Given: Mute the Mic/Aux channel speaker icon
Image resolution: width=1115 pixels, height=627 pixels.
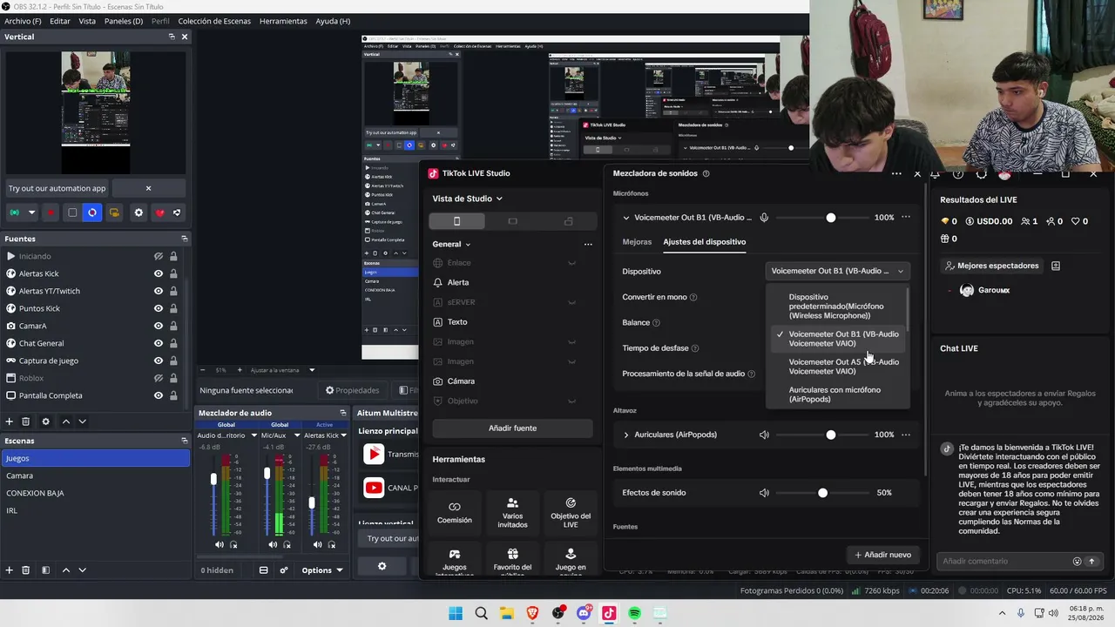Looking at the screenshot, I should (x=273, y=544).
